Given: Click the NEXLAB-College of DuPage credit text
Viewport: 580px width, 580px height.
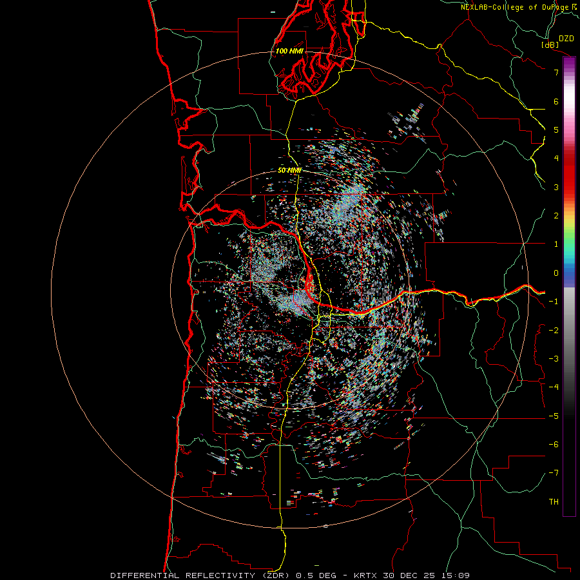Looking at the screenshot, I should [515, 7].
